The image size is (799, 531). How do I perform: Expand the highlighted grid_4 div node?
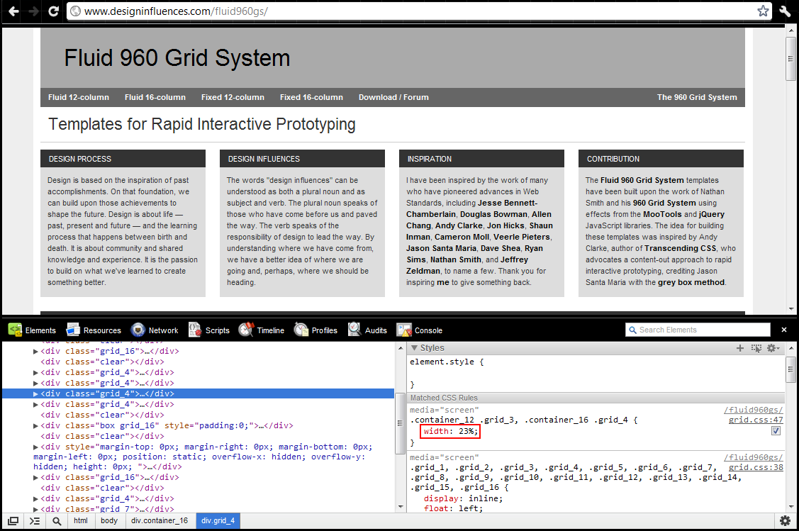click(x=35, y=394)
